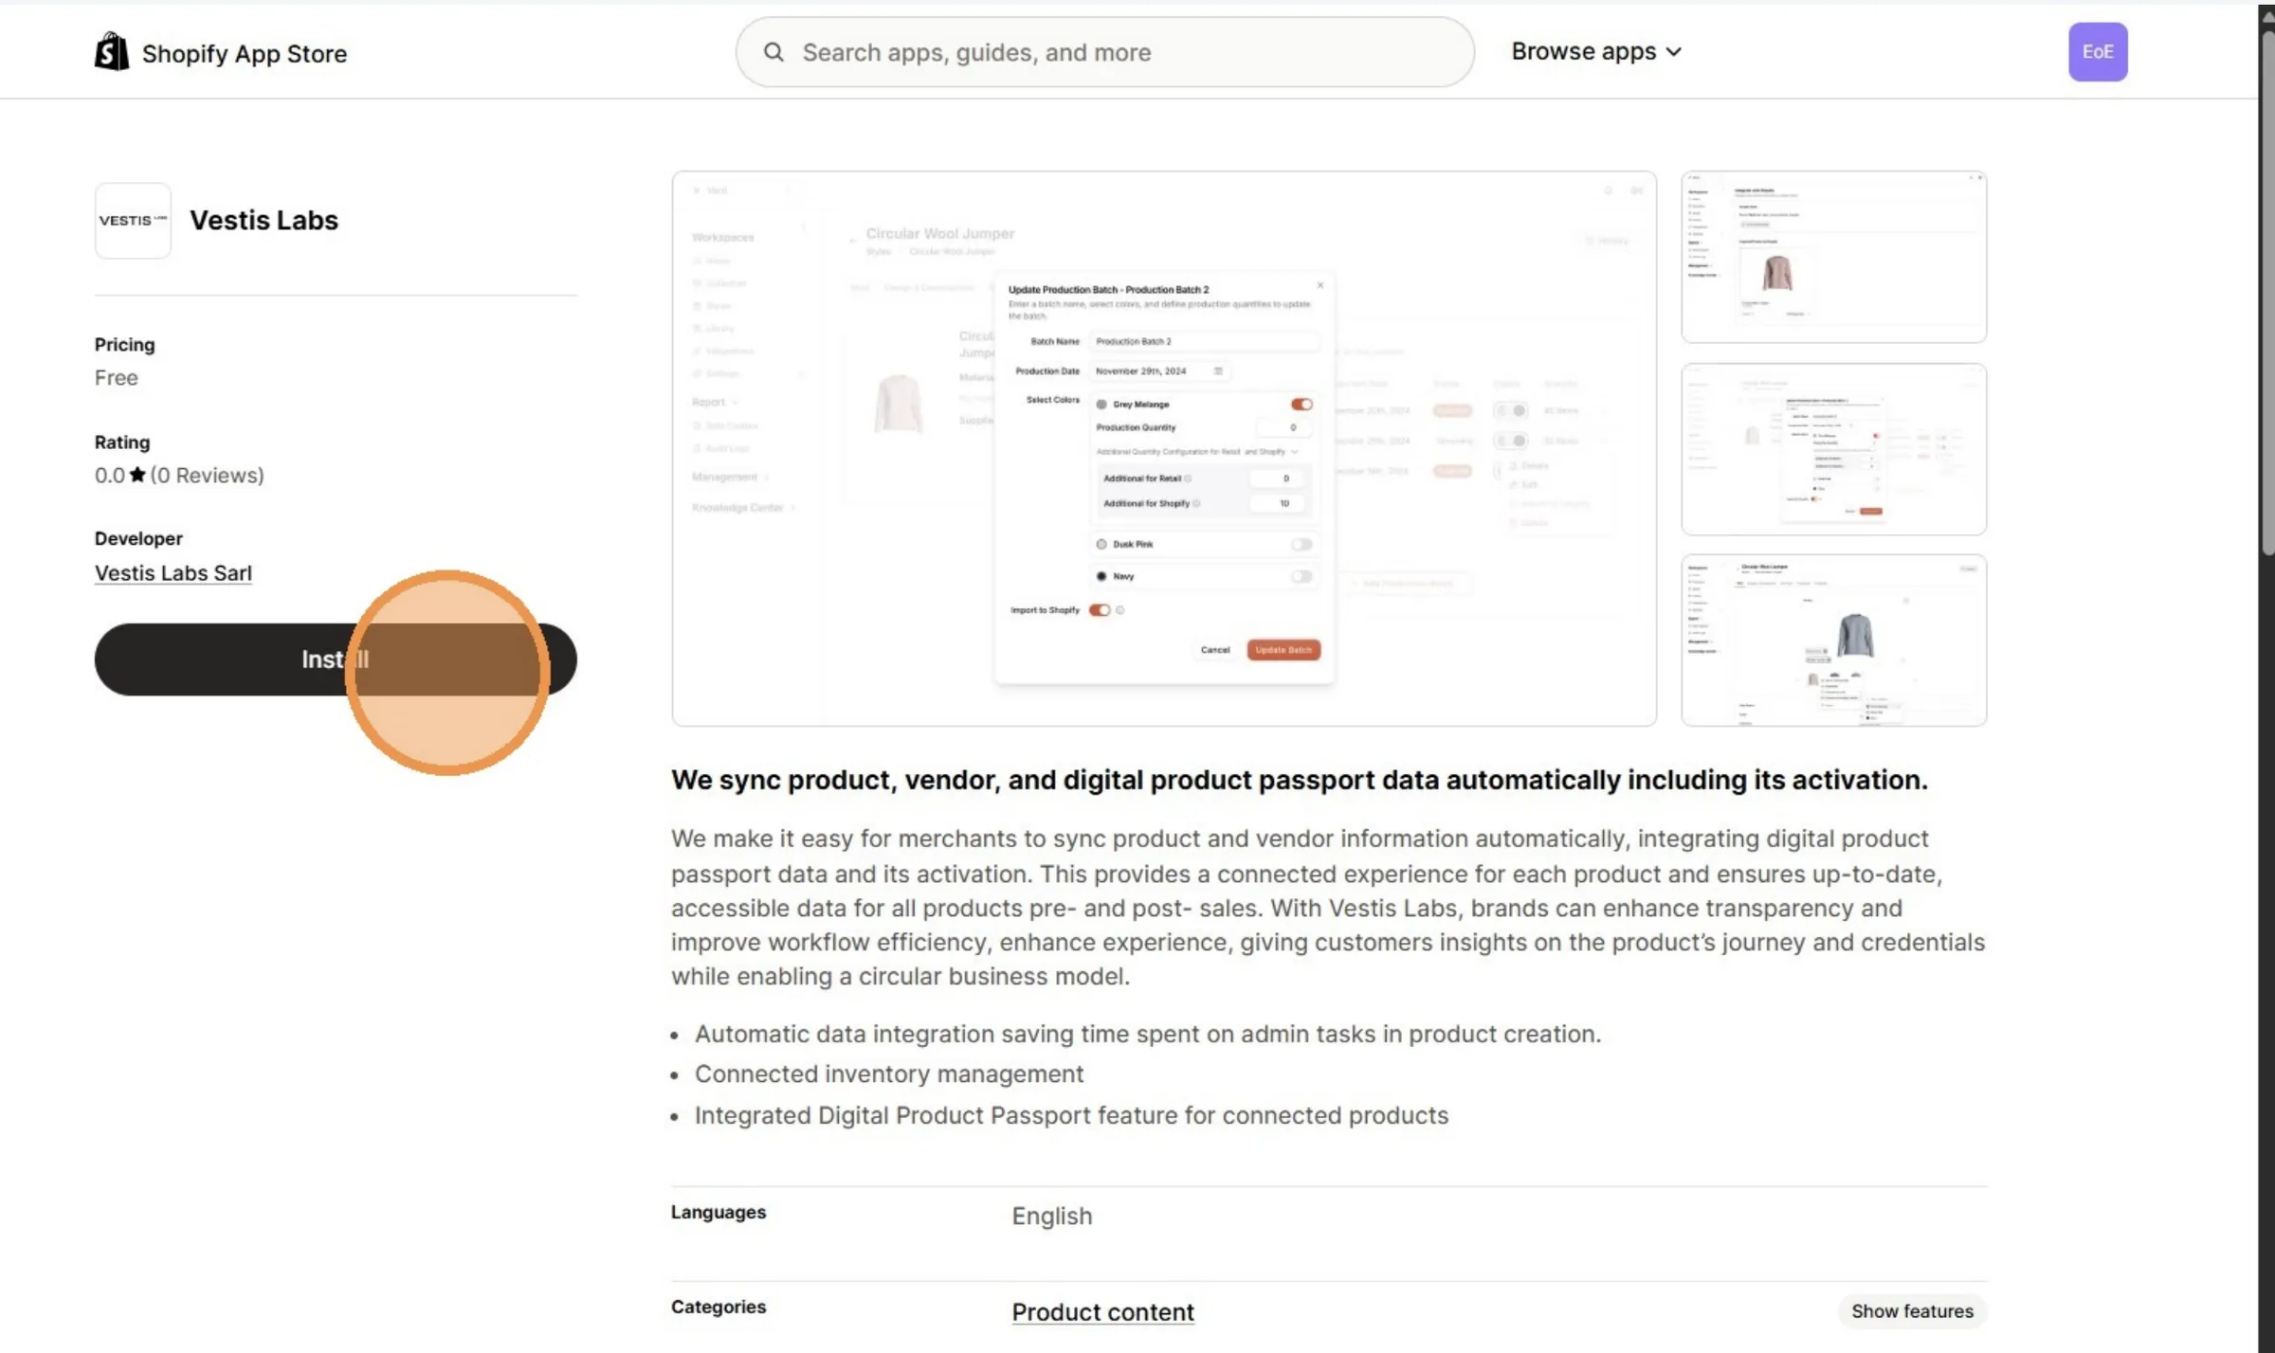
Task: Click the headline about syncing product data
Action: (x=1299, y=780)
